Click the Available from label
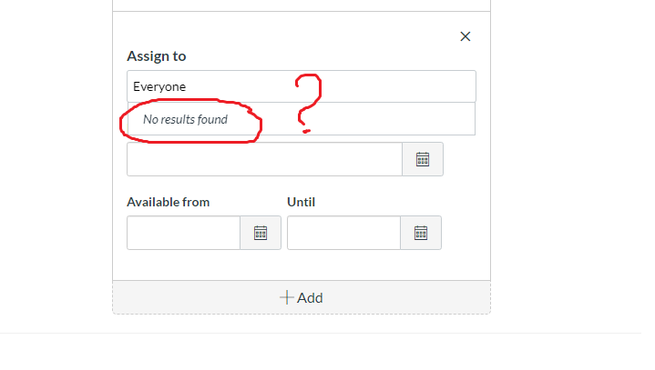 tap(169, 202)
